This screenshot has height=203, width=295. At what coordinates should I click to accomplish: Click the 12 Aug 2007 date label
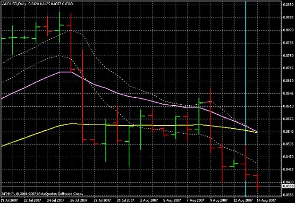click(x=243, y=200)
